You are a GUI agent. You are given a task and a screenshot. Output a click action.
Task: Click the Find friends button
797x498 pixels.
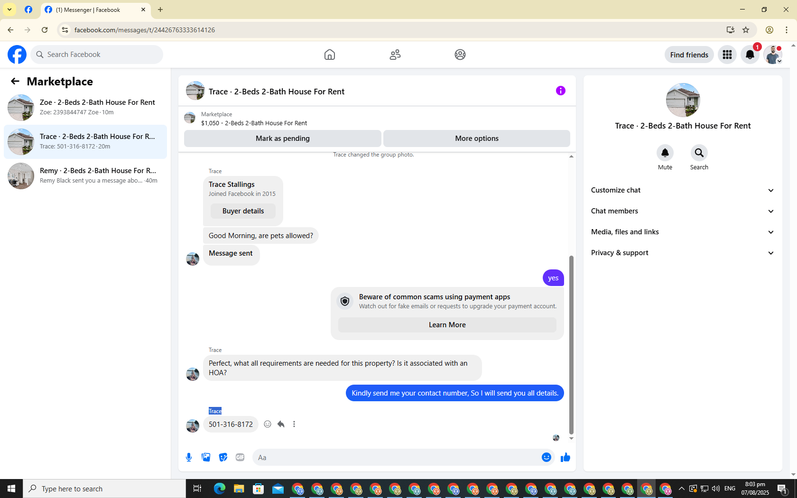(689, 55)
